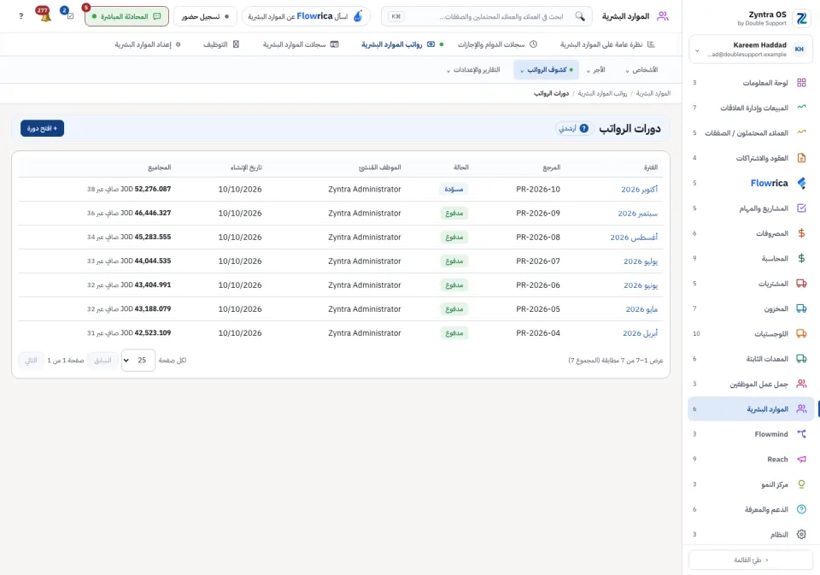Open the Reach megaphone icon

pos(801,459)
